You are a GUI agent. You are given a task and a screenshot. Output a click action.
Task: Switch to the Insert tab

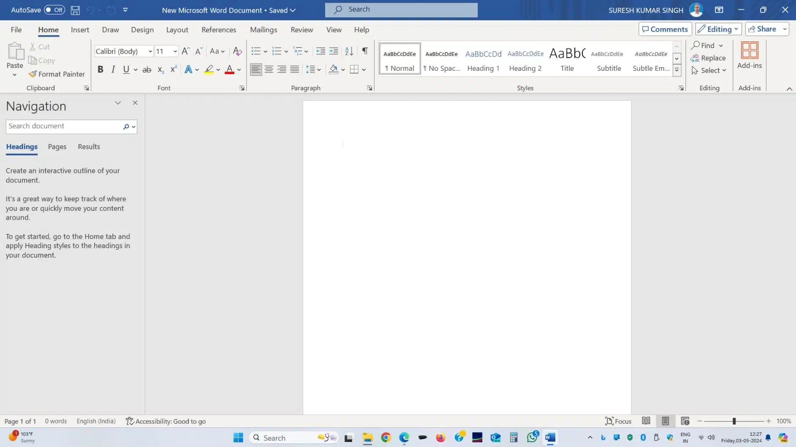point(80,30)
